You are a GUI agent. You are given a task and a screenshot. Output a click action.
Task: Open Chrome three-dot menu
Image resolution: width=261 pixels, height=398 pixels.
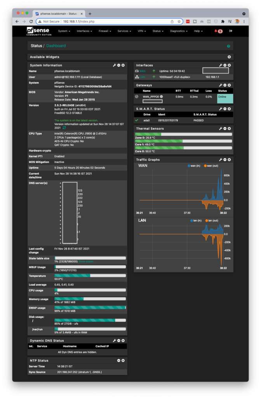coord(244,22)
